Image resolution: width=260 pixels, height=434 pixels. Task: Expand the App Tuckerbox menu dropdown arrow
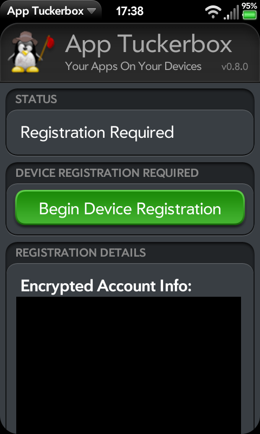tap(92, 11)
